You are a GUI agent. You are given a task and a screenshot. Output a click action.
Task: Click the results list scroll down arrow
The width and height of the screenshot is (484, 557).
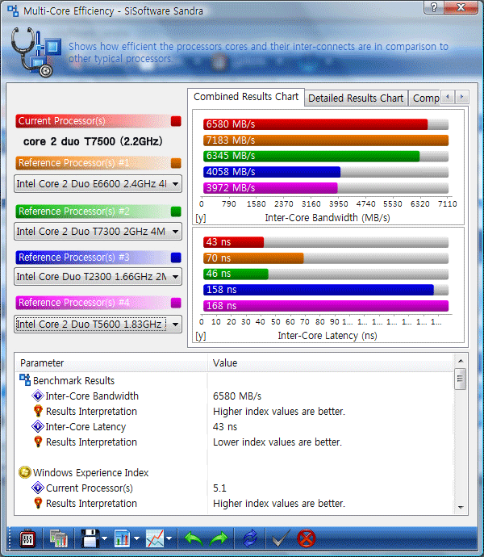[461, 508]
